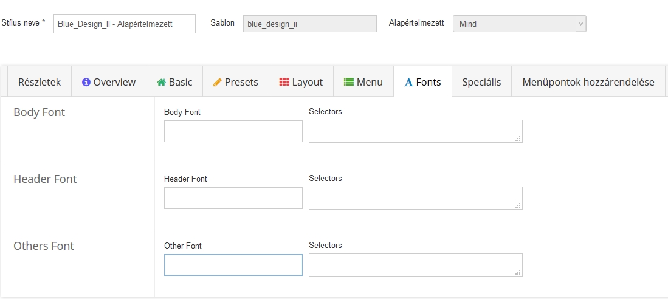Focus the Other Font input field

pyautogui.click(x=233, y=265)
